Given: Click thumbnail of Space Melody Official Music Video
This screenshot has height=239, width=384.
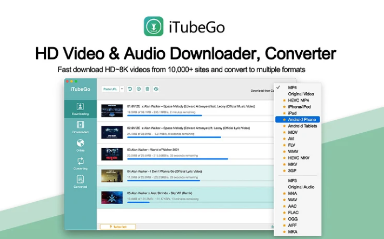Looking at the screenshot, I should (x=112, y=111).
